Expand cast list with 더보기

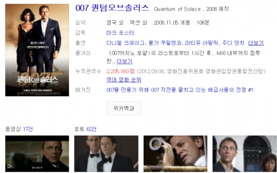[256, 43]
